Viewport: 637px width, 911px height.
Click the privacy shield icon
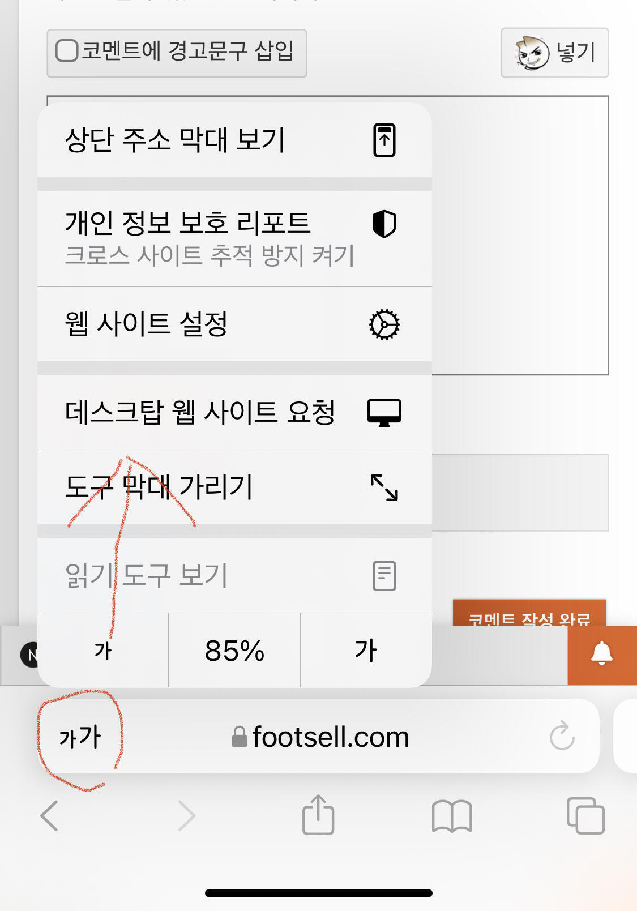point(384,224)
